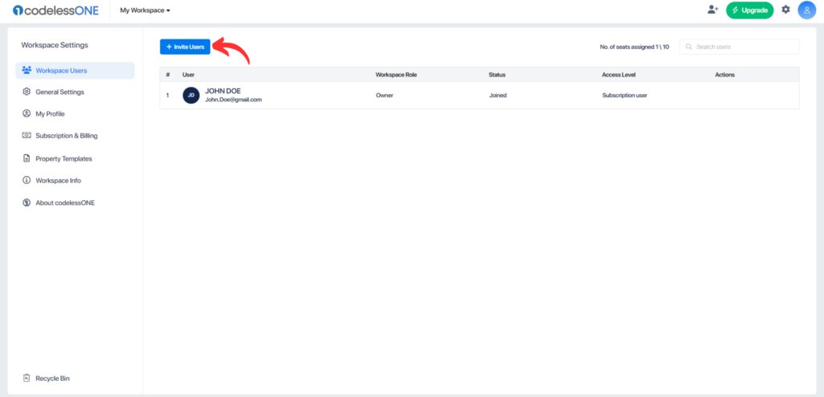
Task: Click the Access Level column header
Action: pos(619,75)
